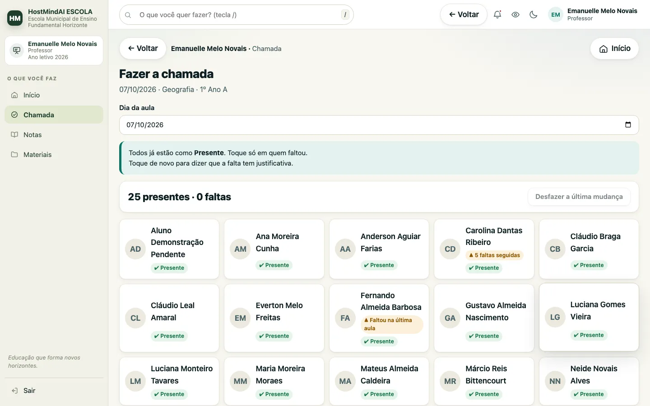Screen dimensions: 650x406
Task: Open Materiais in the sidebar
Action: click(x=54, y=155)
